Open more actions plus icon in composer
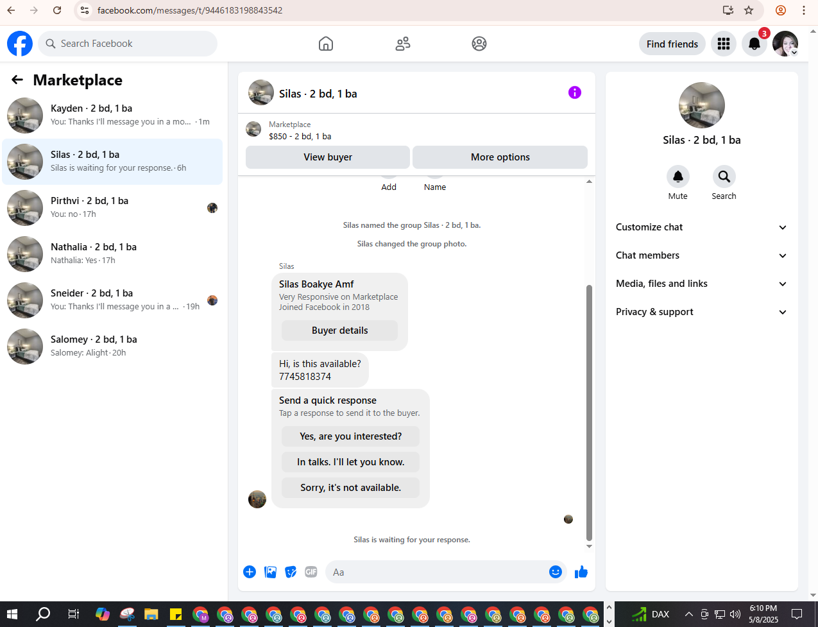This screenshot has width=818, height=627. (x=250, y=572)
